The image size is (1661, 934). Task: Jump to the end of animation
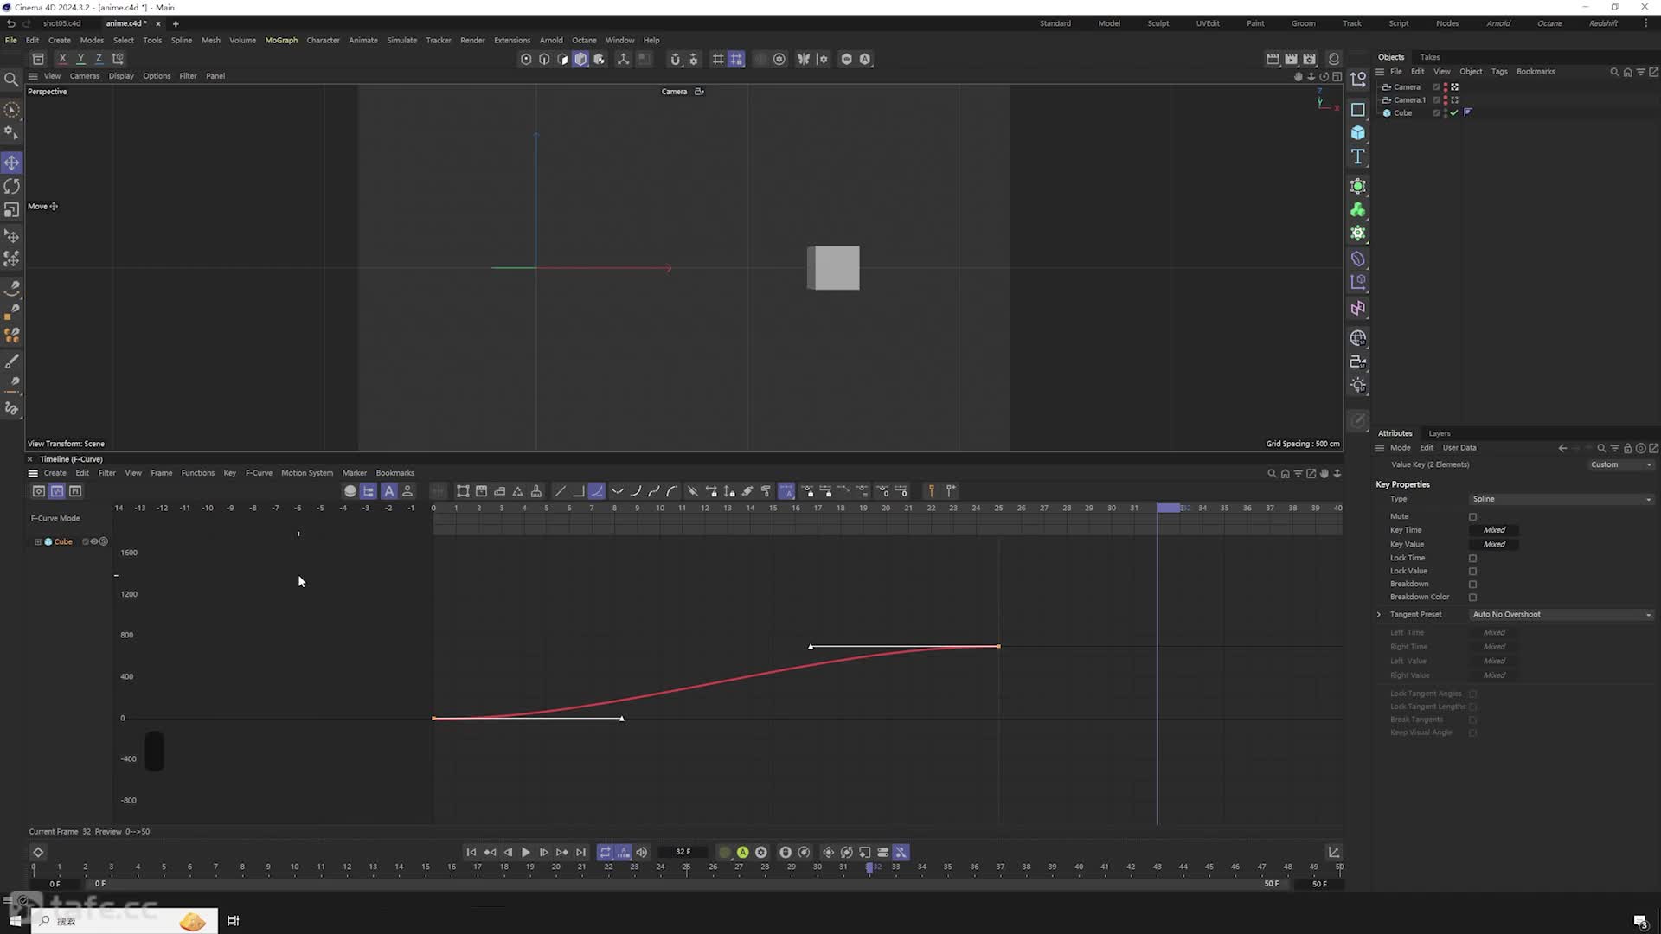tap(580, 853)
